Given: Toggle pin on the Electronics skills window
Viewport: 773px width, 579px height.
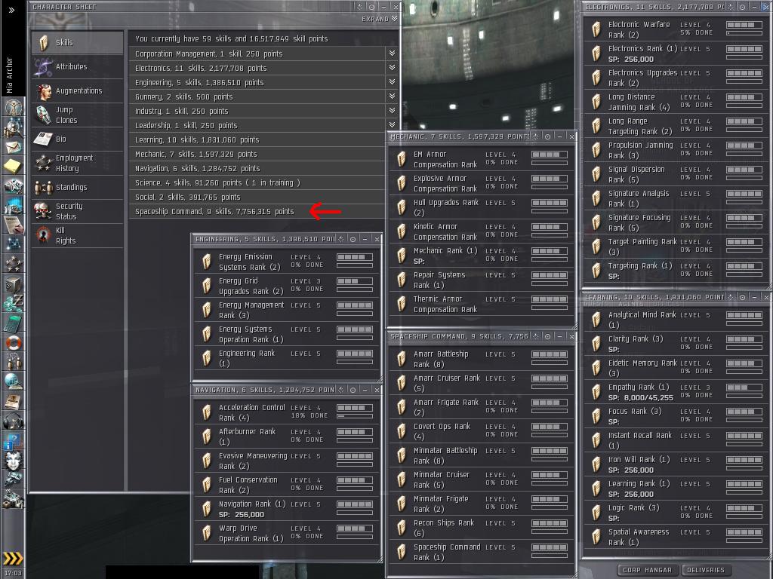Looking at the screenshot, I should coord(743,7).
